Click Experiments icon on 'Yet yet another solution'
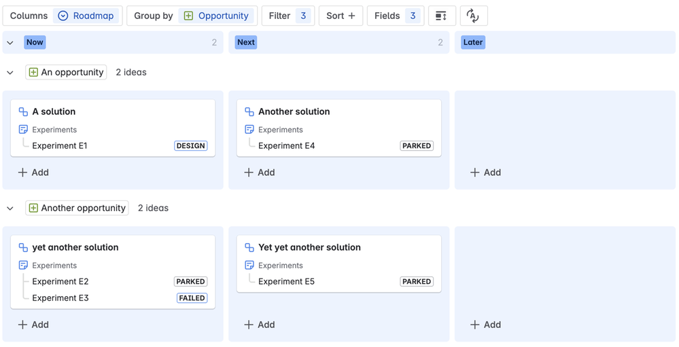The image size is (679, 347). 249,265
